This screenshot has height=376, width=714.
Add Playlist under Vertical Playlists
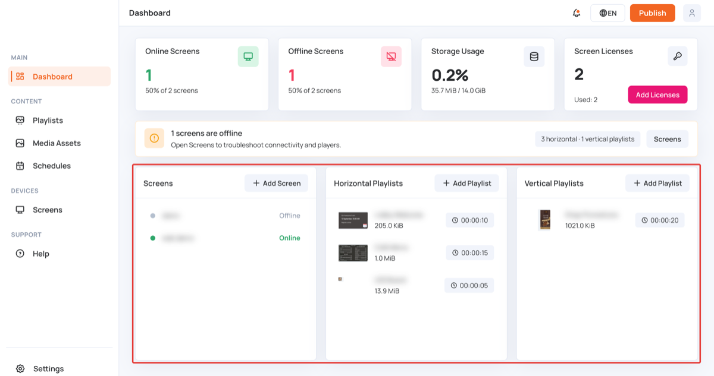[x=657, y=183]
